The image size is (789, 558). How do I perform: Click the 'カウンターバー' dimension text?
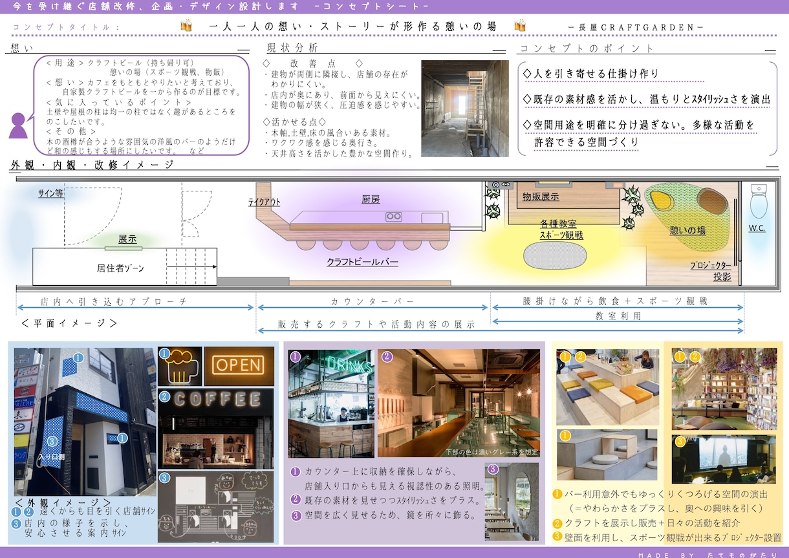pyautogui.click(x=373, y=301)
